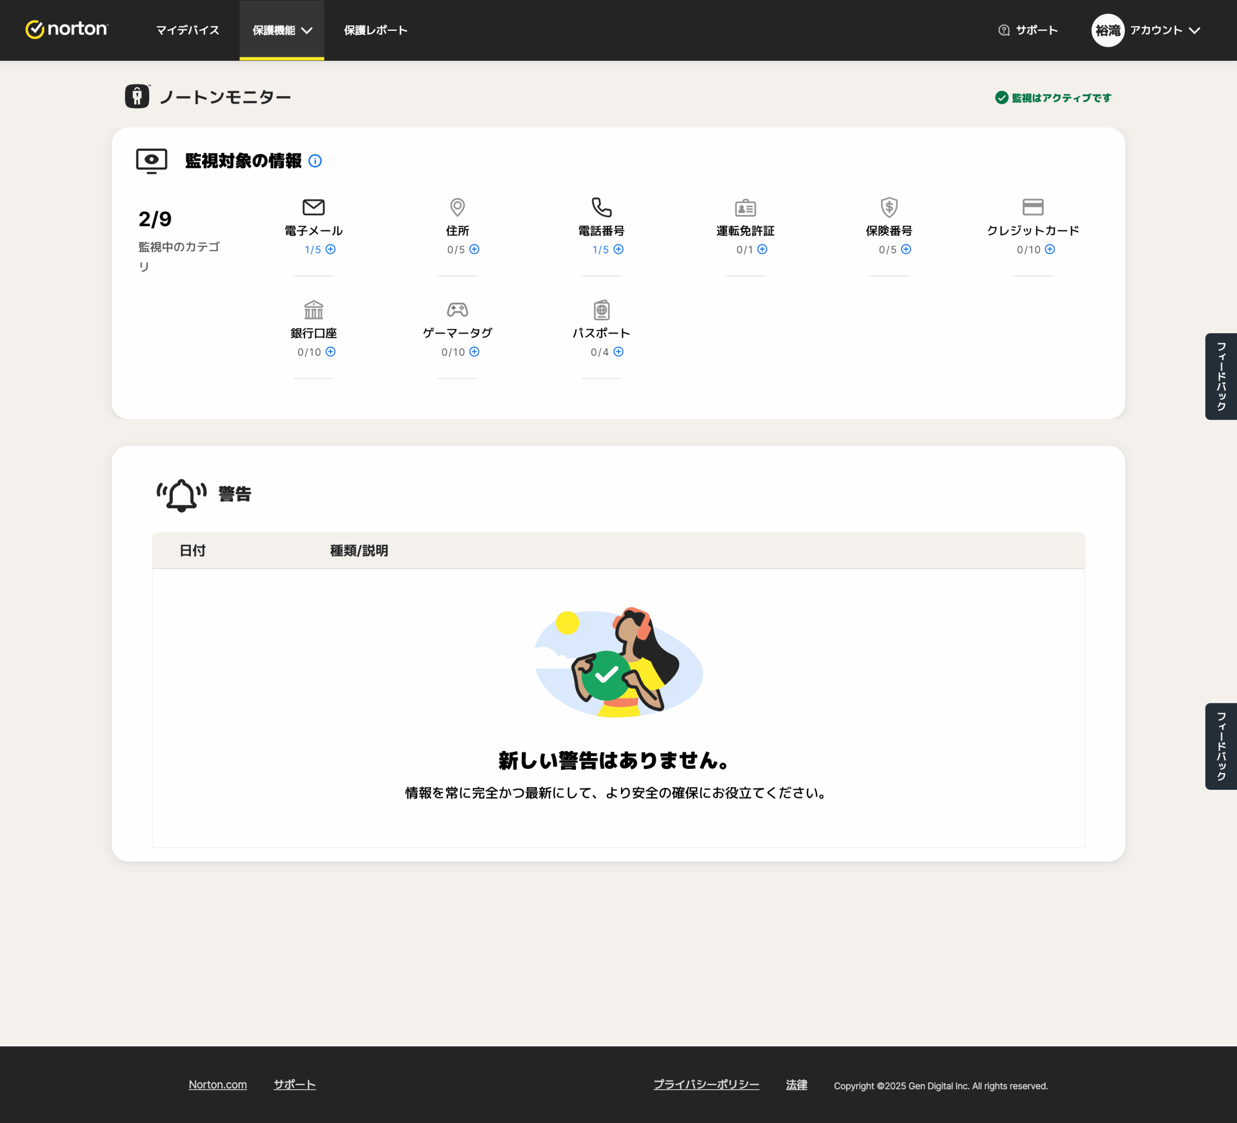Click the 電子メール envelope icon
This screenshot has width=1237, height=1123.
click(x=314, y=207)
